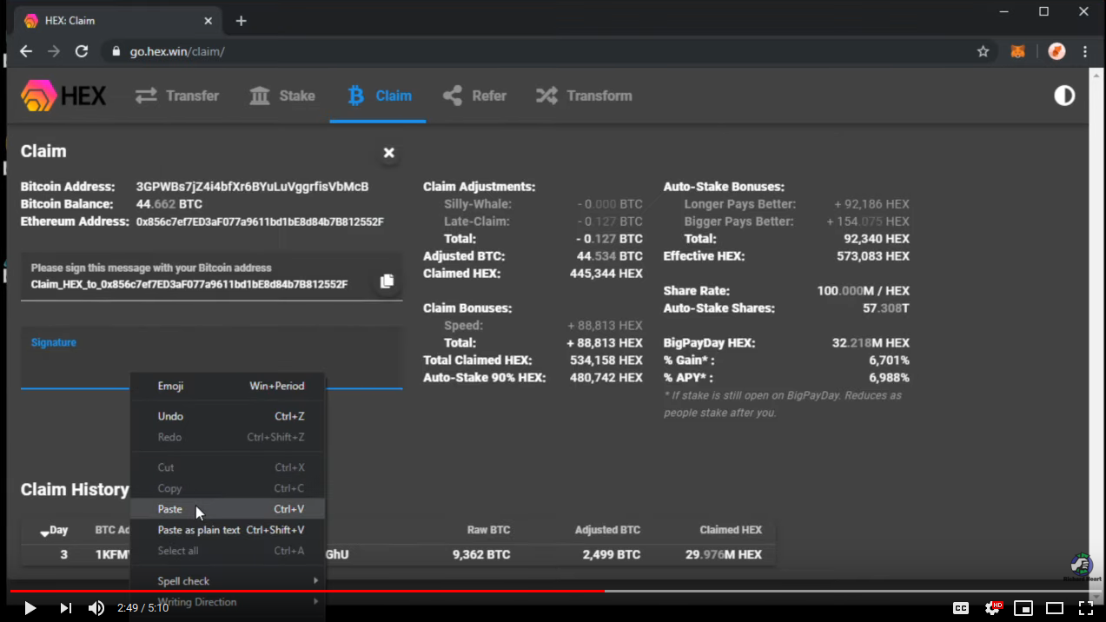Open video settings gear

tap(992, 608)
